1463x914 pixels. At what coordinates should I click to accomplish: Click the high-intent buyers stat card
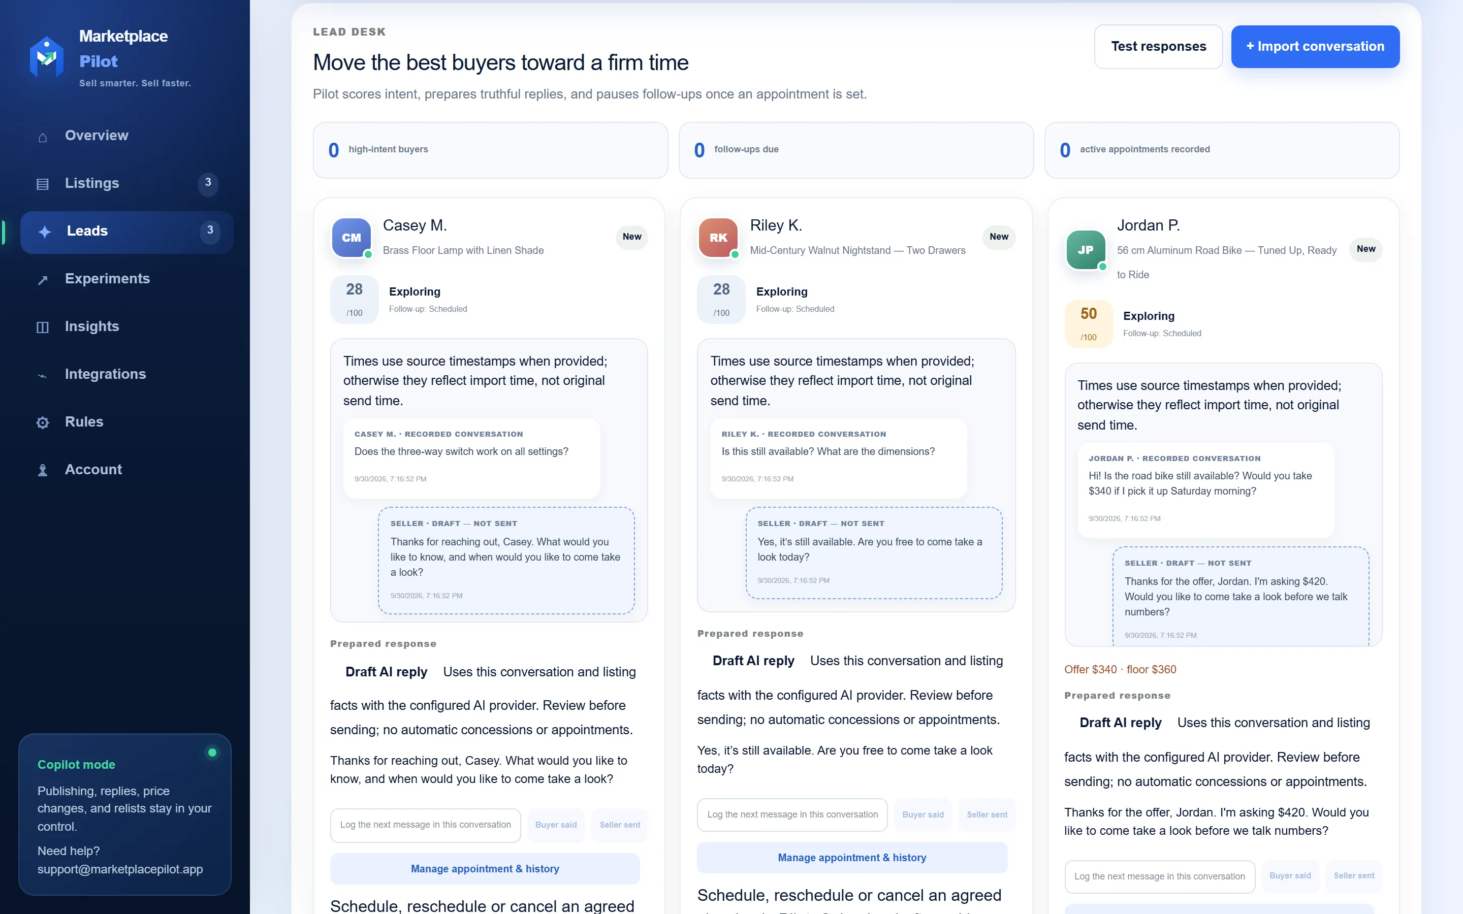490,150
